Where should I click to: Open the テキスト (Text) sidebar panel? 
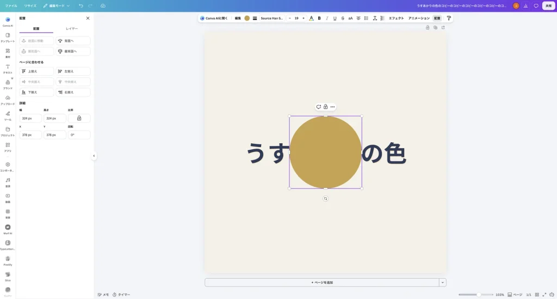8,69
